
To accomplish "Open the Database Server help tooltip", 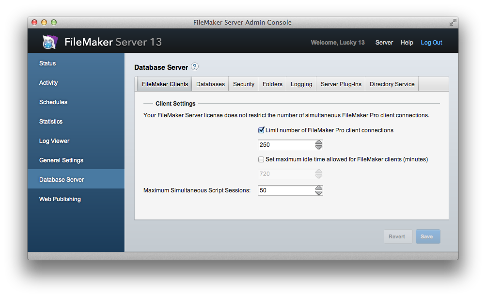I will tap(194, 66).
